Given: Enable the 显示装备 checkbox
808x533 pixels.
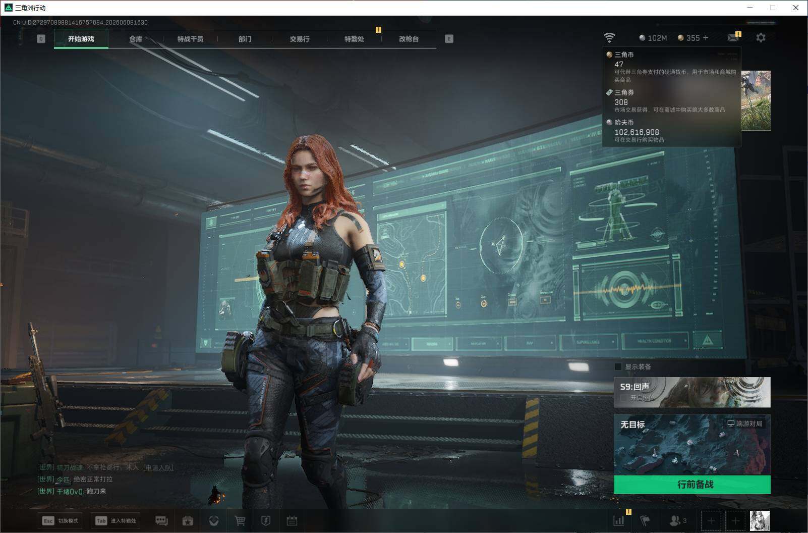Looking at the screenshot, I should click(618, 366).
